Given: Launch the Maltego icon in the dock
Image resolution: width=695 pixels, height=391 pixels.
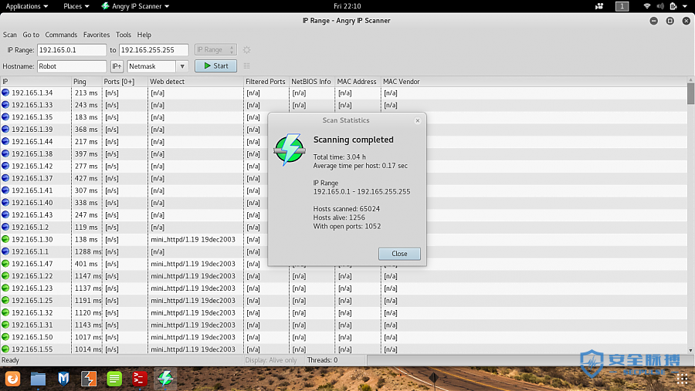Looking at the screenshot, I should (63, 379).
